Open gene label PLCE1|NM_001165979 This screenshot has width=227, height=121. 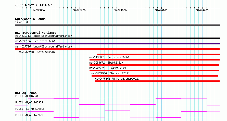click(x=29, y=115)
